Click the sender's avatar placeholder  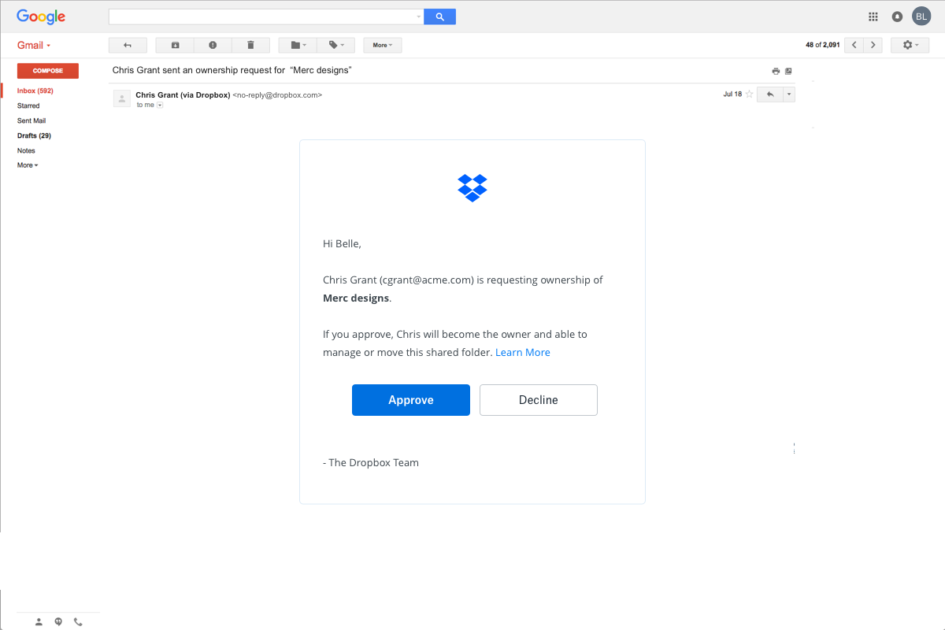[x=122, y=98]
